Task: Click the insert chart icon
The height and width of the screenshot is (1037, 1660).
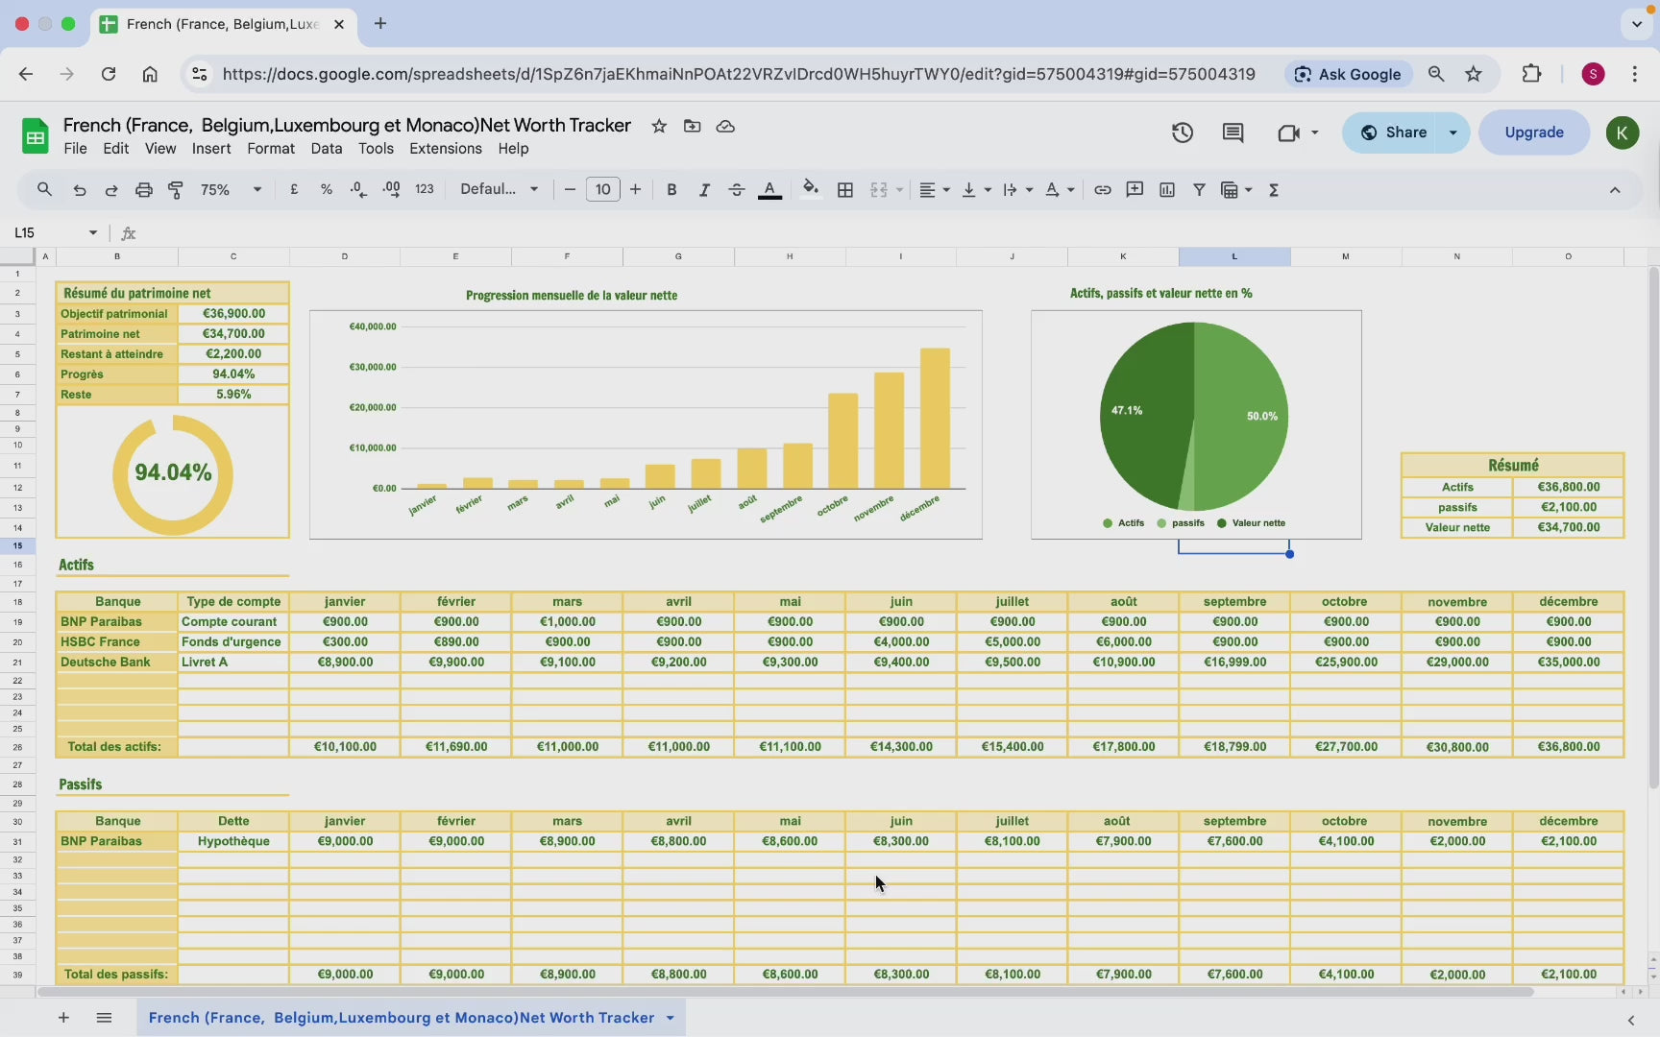Action: click(1167, 190)
